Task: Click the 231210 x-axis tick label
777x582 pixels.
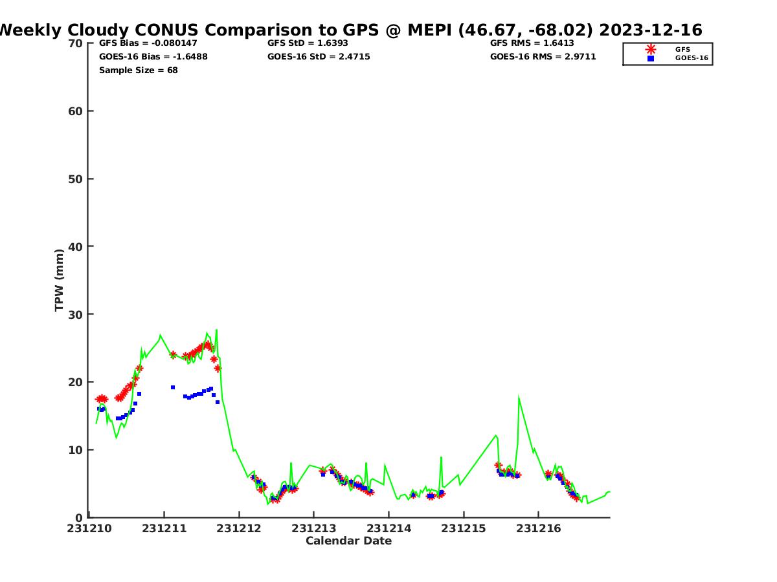Action: [x=89, y=529]
